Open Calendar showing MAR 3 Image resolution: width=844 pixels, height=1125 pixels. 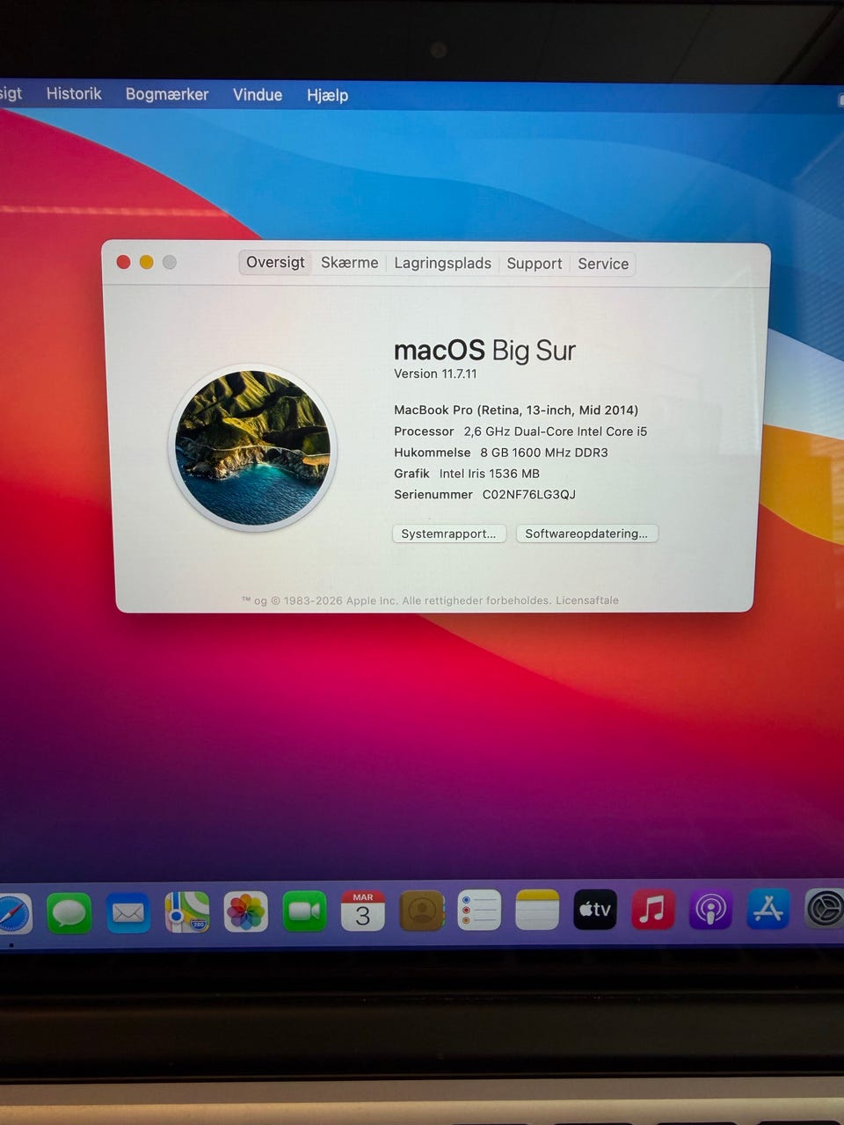362,911
